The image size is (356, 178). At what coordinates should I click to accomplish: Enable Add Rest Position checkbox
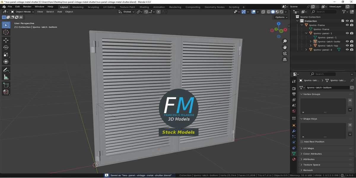coord(302,142)
